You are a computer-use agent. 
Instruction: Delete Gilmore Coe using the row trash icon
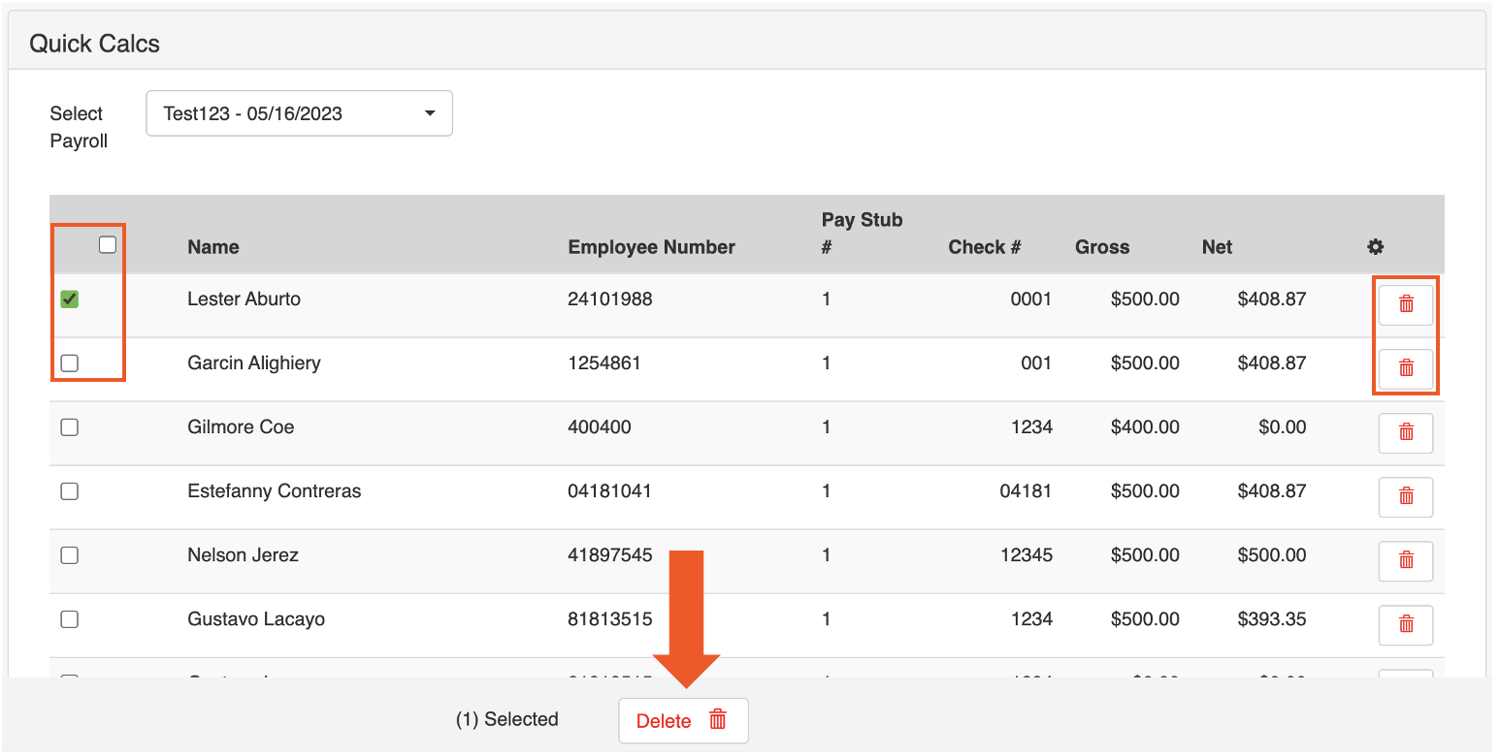pos(1406,432)
